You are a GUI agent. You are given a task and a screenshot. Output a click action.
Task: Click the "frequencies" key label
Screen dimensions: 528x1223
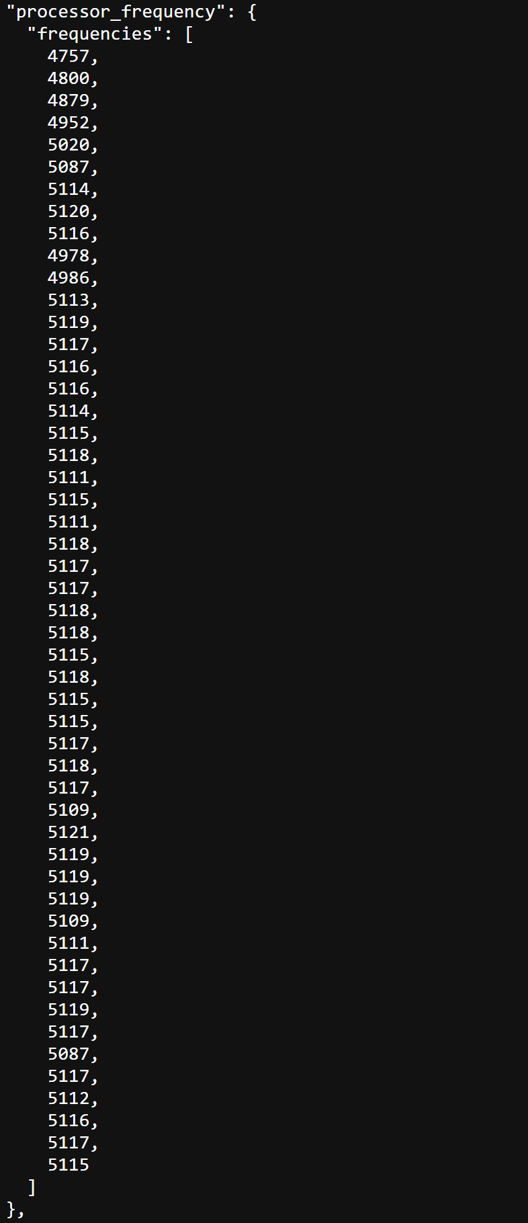(x=95, y=34)
